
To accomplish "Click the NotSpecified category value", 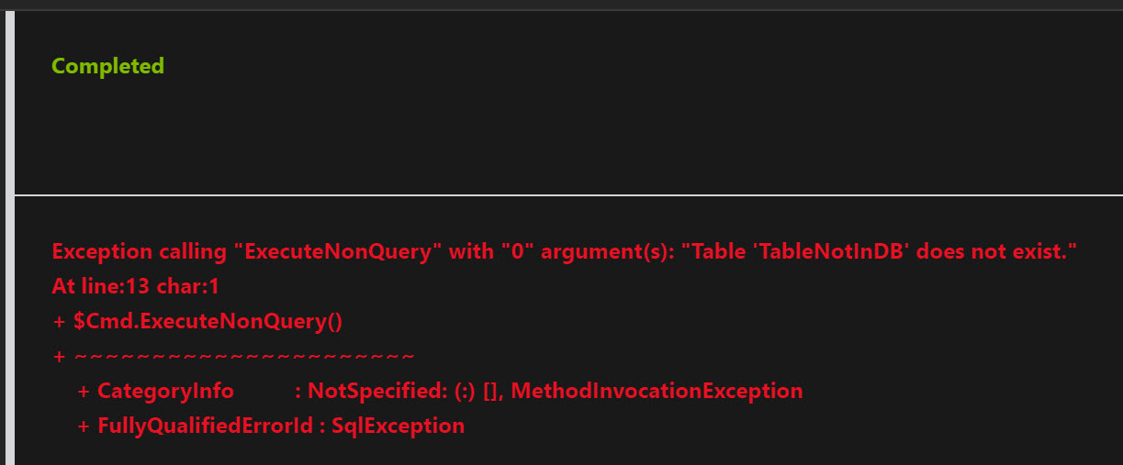I will (376, 391).
